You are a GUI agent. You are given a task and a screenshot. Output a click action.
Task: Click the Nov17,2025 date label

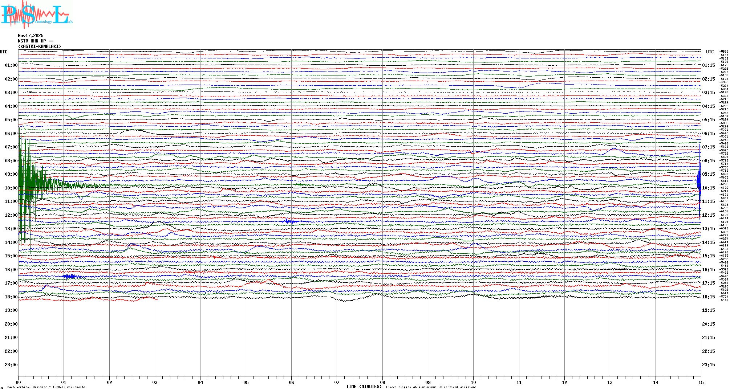click(31, 36)
